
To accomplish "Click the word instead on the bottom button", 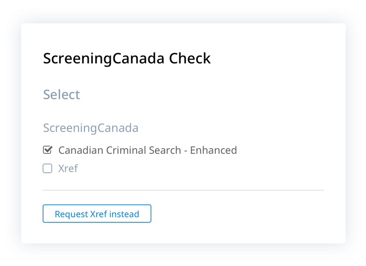I will pos(124,214).
